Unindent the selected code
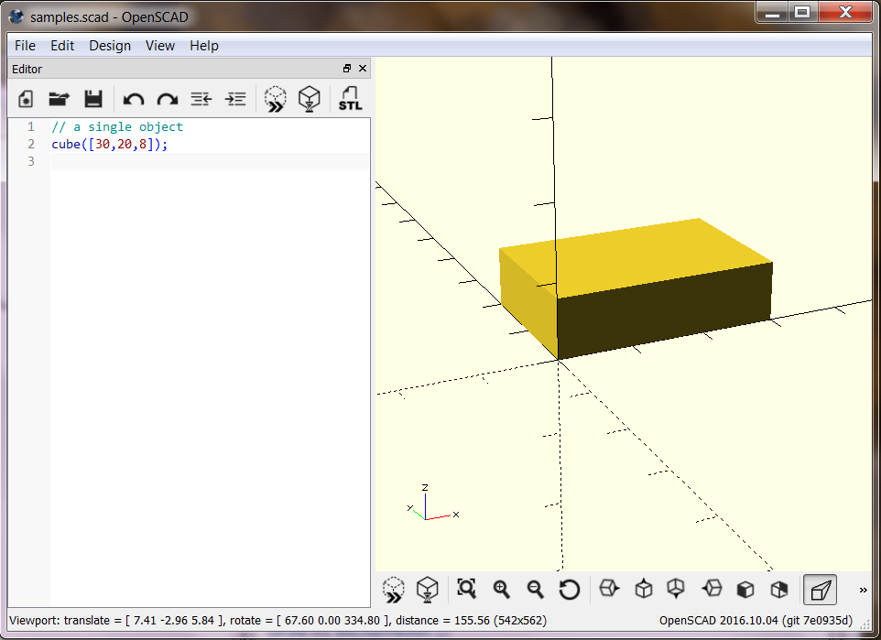Screen dimensions: 881x640 tap(201, 100)
